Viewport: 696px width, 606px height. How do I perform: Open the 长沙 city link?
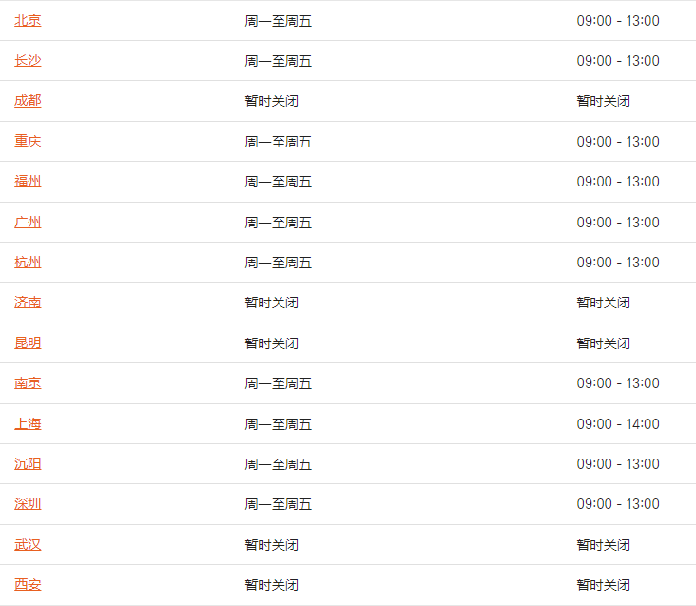coord(28,60)
